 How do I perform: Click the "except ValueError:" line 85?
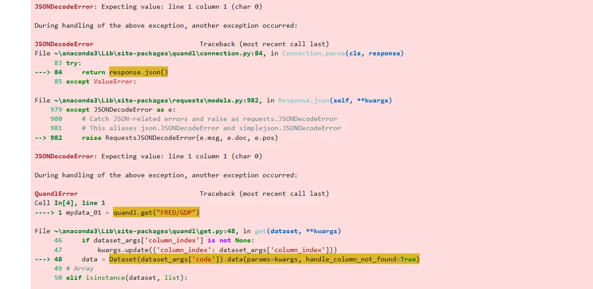point(101,82)
